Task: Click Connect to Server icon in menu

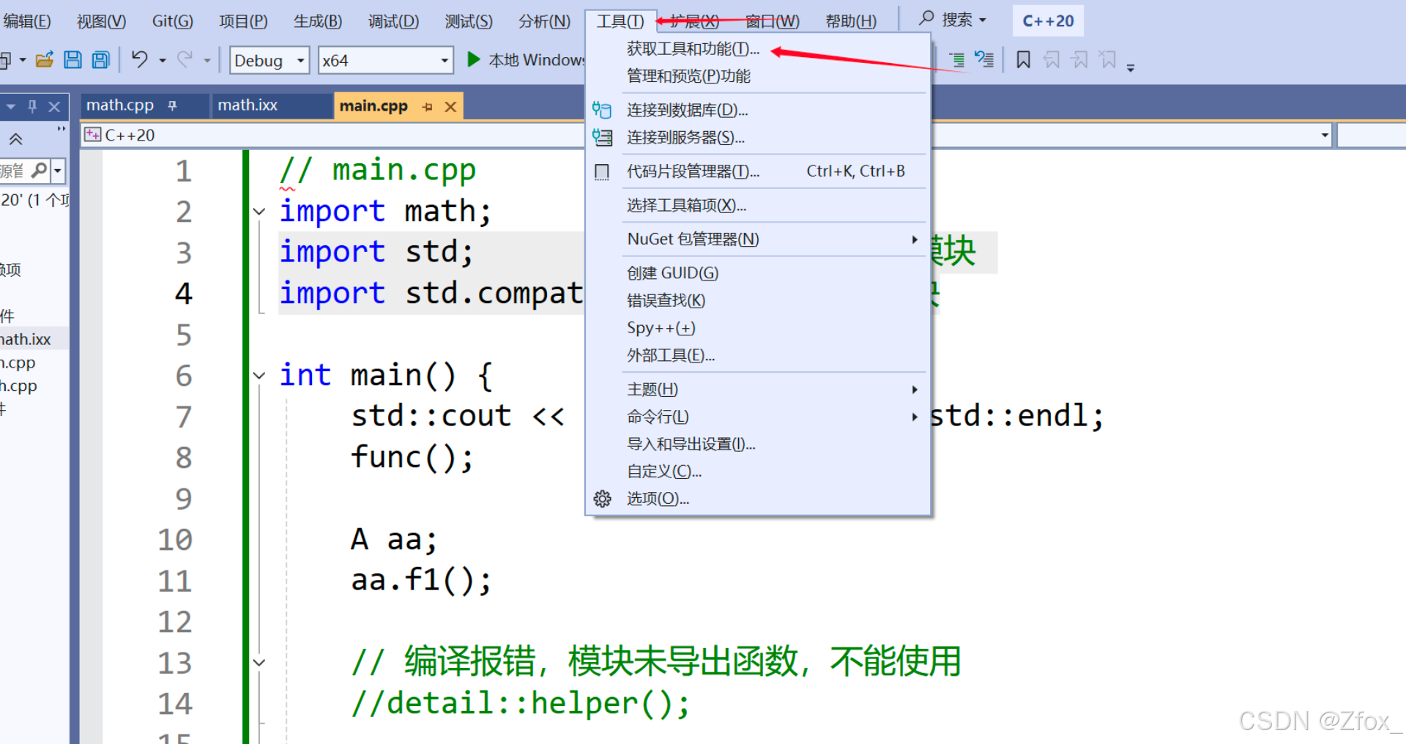Action: [602, 137]
